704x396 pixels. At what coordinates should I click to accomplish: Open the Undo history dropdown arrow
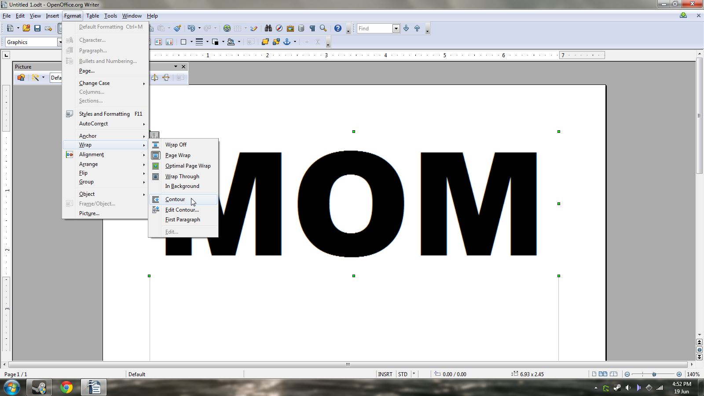[x=199, y=28]
